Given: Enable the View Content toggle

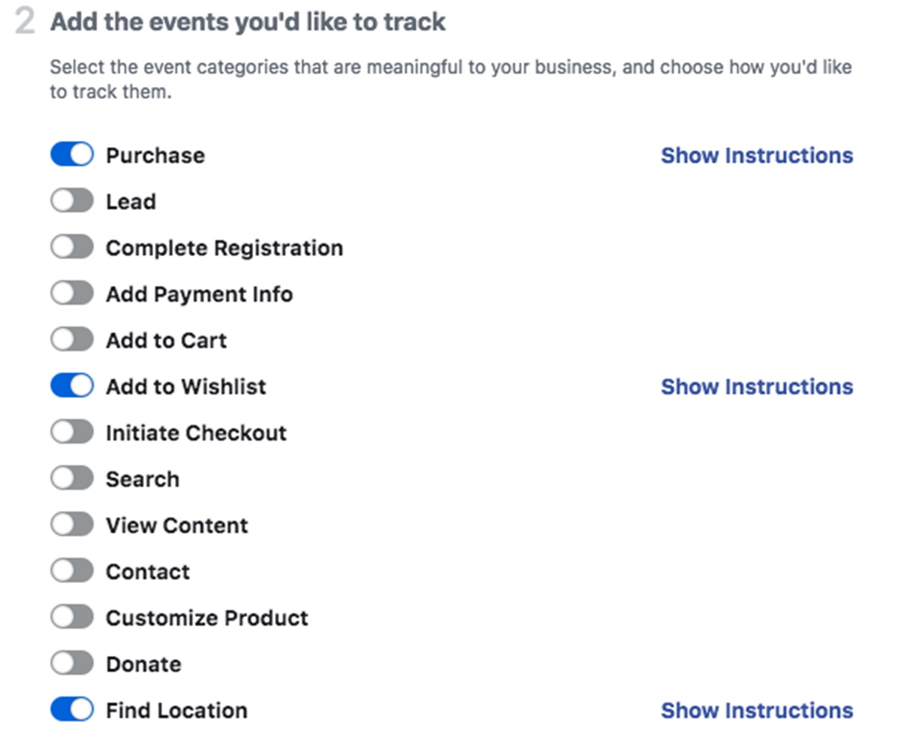Looking at the screenshot, I should tap(72, 525).
